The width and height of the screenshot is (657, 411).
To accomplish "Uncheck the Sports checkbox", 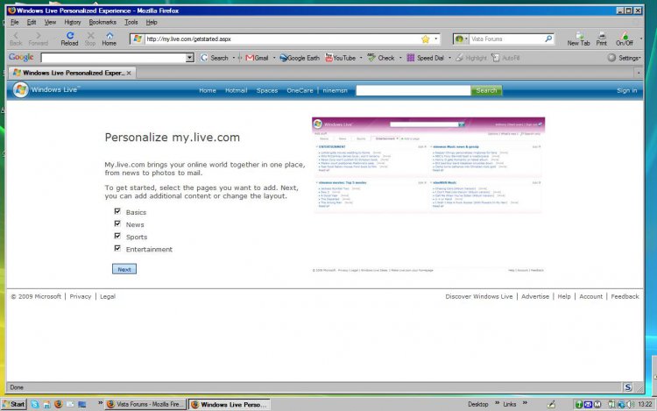I will (x=117, y=236).
